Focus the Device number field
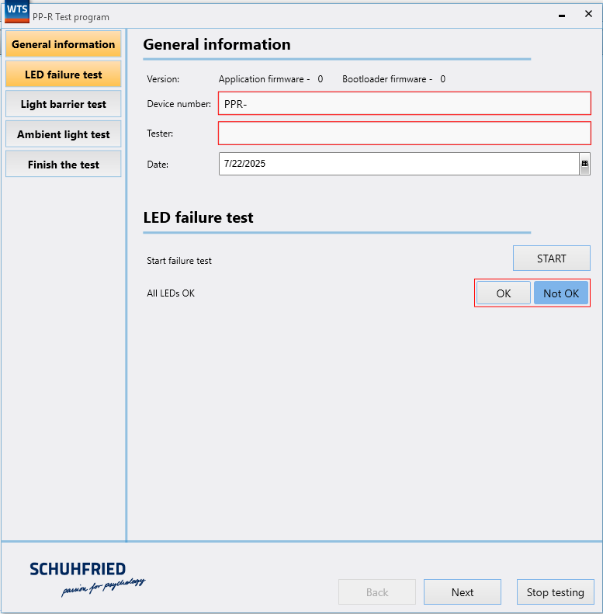603x614 pixels. 404,103
